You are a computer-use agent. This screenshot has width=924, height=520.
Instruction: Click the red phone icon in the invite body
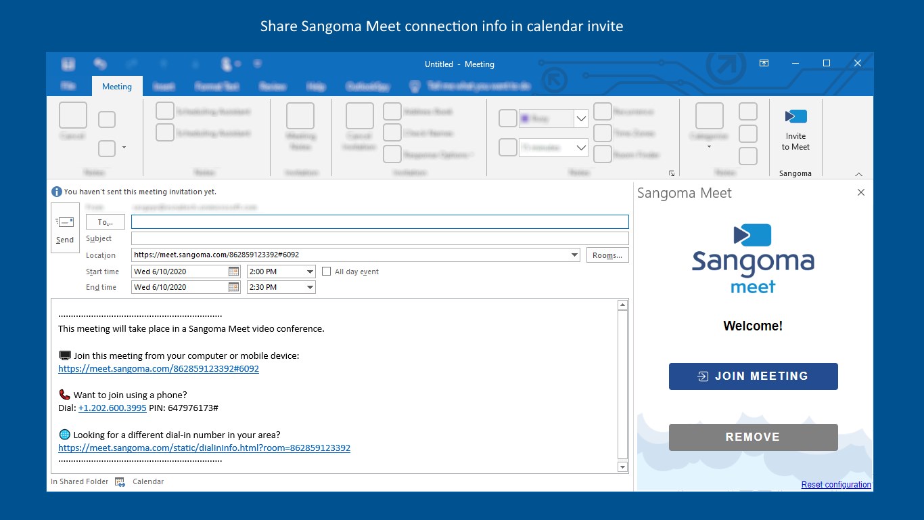[x=65, y=395]
